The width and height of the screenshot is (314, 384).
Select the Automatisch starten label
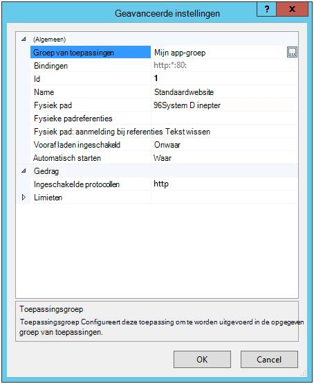coord(67,158)
